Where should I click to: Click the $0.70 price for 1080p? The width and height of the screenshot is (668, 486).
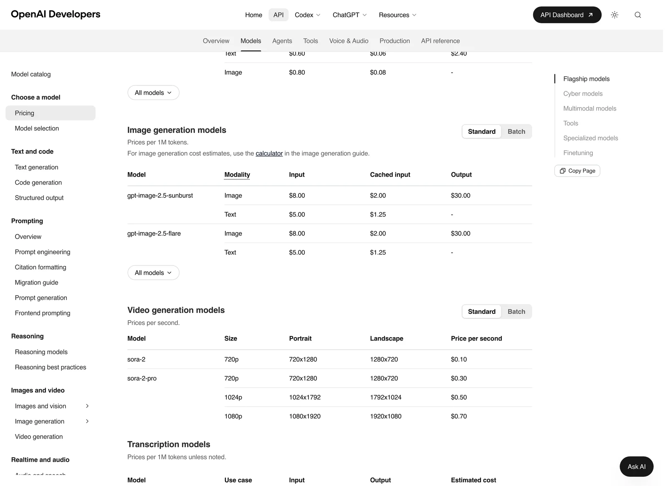coord(459,416)
